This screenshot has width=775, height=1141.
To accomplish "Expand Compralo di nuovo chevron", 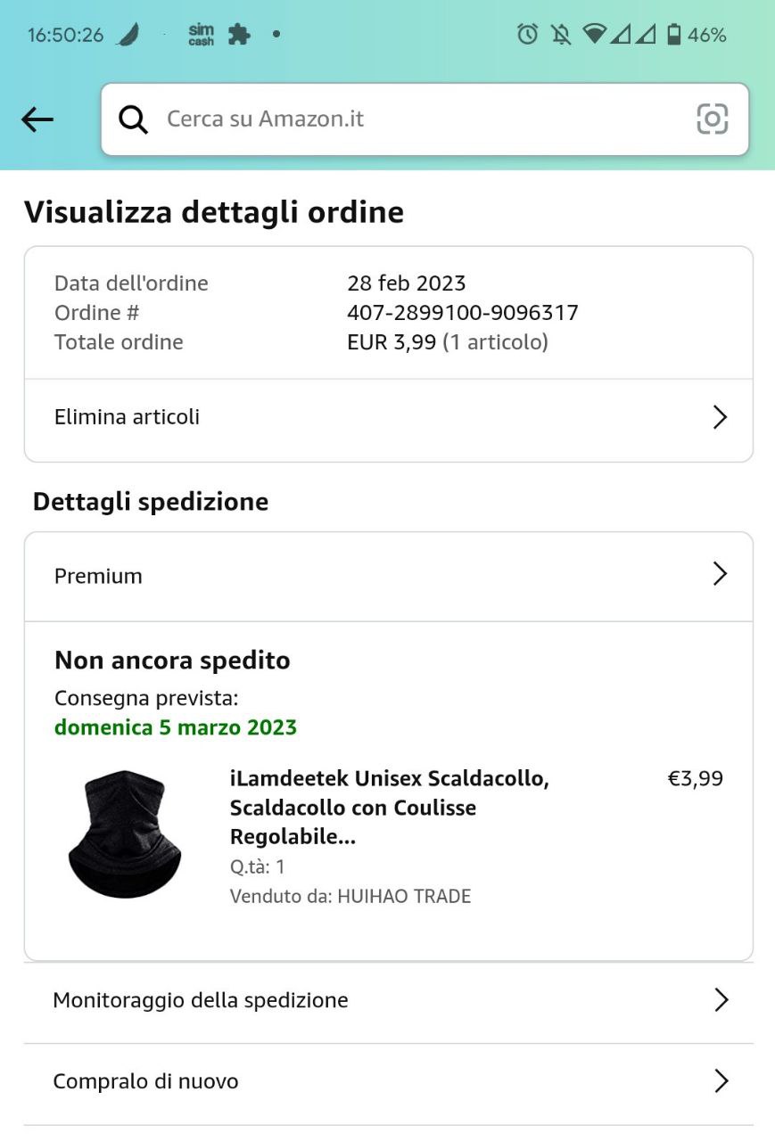I will 721,1081.
